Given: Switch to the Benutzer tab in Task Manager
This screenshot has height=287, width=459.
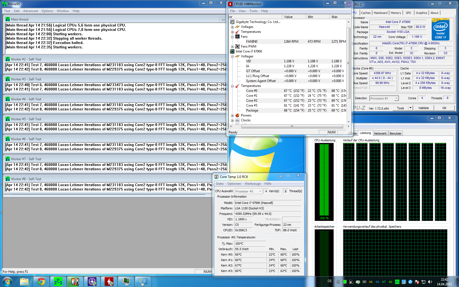Looking at the screenshot, I should tap(395, 133).
